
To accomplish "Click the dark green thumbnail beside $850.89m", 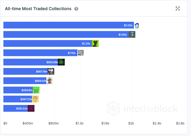I will point(61,62).
